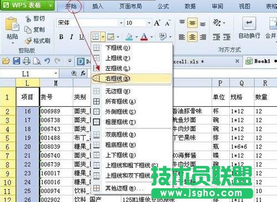Toggle Underline formatting
This screenshot has height=202, width=277.
point(81,37)
